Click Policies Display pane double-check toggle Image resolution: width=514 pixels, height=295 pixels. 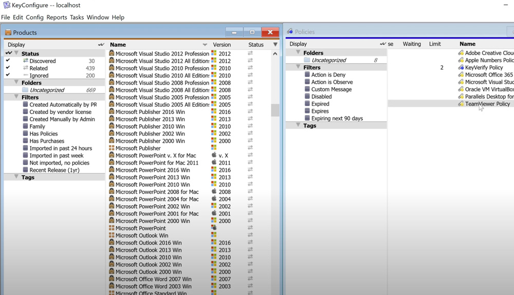(x=383, y=44)
